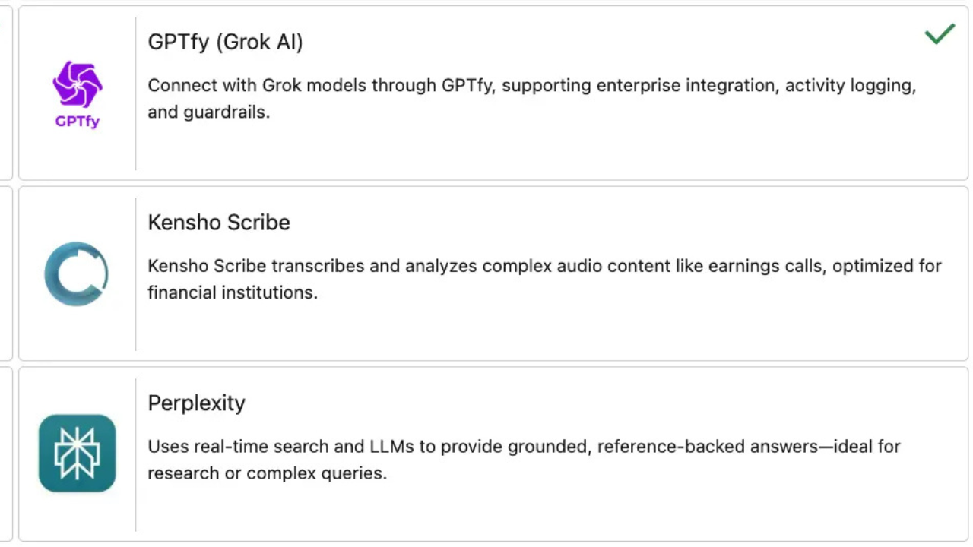This screenshot has width=973, height=547.
Task: Select the snowflake symbol inside the Perplexity icon
Action: tap(77, 453)
